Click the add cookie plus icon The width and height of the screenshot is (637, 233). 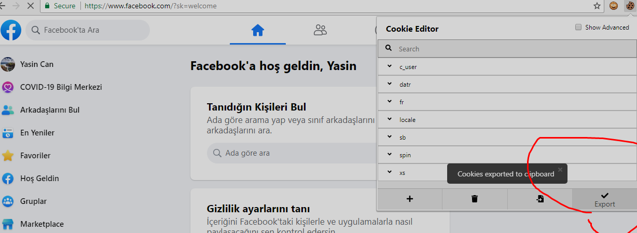pos(410,199)
